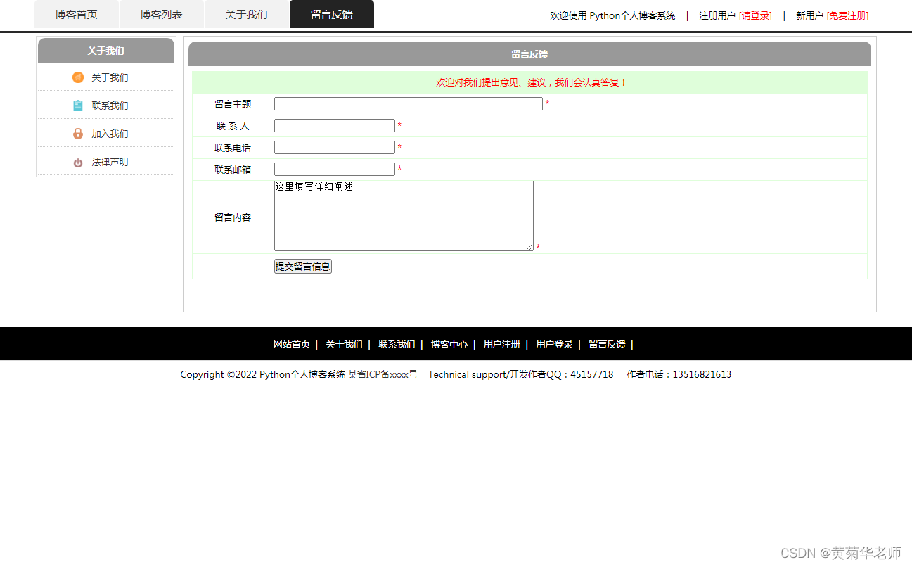
Task: Click the clipboard icon beside 联系我们
Action: [78, 106]
